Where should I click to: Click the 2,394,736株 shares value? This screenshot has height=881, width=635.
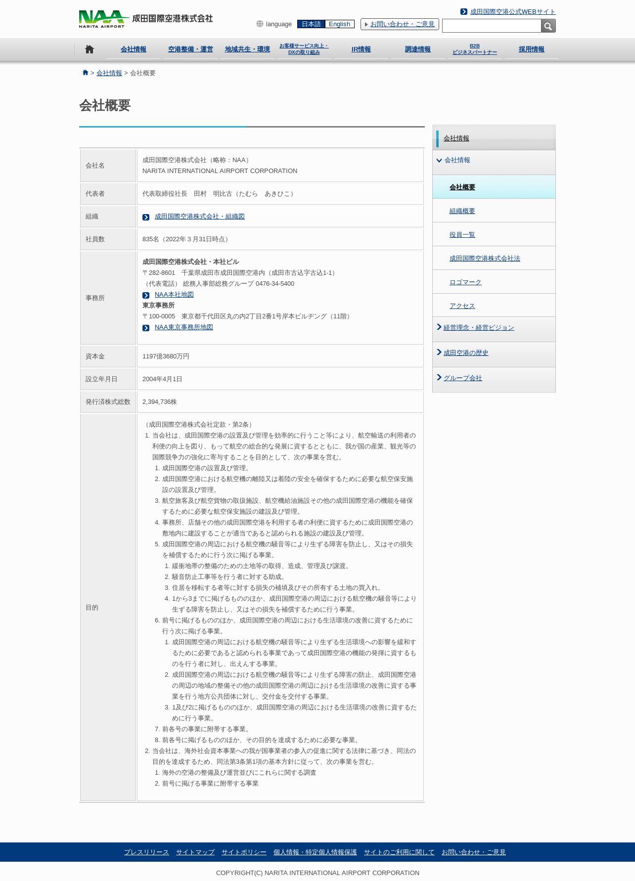coord(160,402)
